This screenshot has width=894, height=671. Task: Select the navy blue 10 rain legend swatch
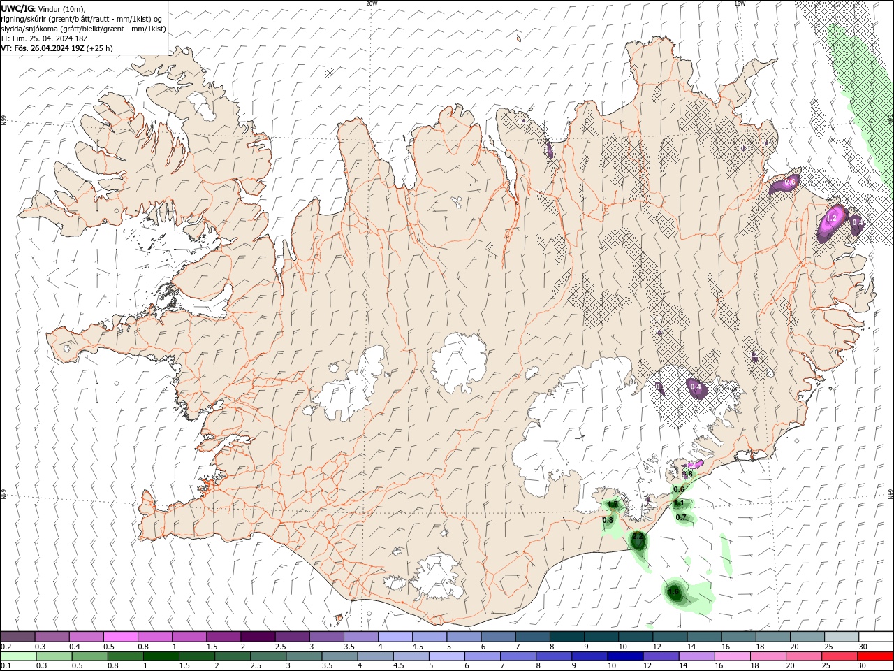[624, 656]
